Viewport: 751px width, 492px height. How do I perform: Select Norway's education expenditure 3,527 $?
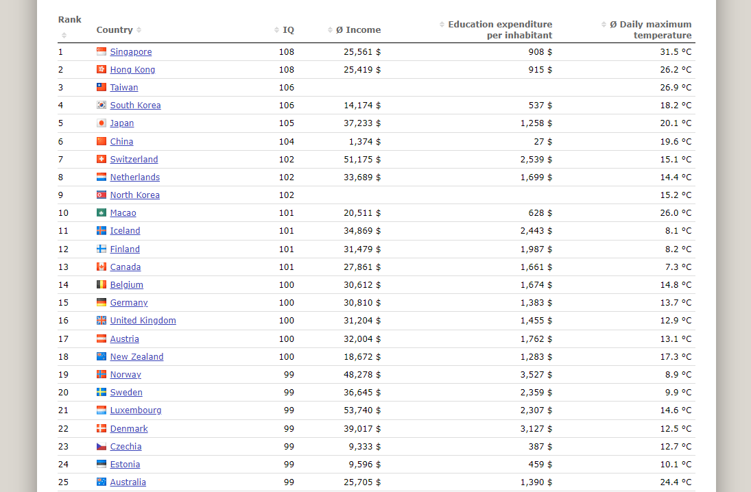coord(536,374)
